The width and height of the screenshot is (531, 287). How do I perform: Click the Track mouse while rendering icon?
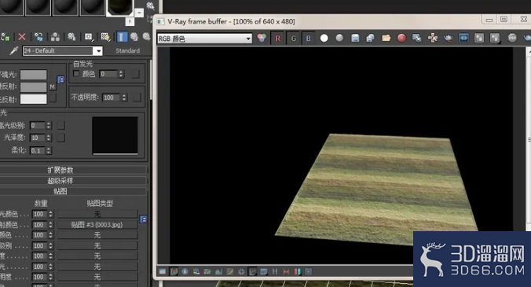[x=433, y=38]
